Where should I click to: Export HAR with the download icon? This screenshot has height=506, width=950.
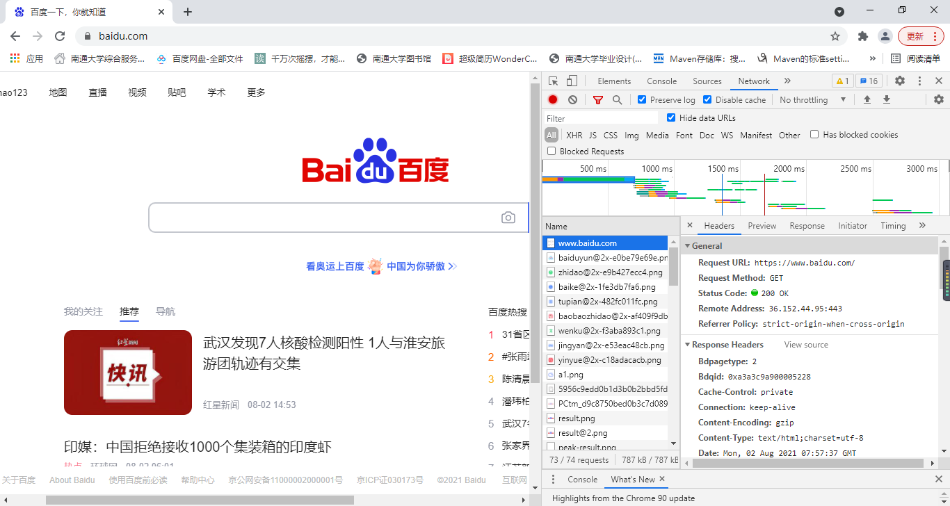coord(887,100)
